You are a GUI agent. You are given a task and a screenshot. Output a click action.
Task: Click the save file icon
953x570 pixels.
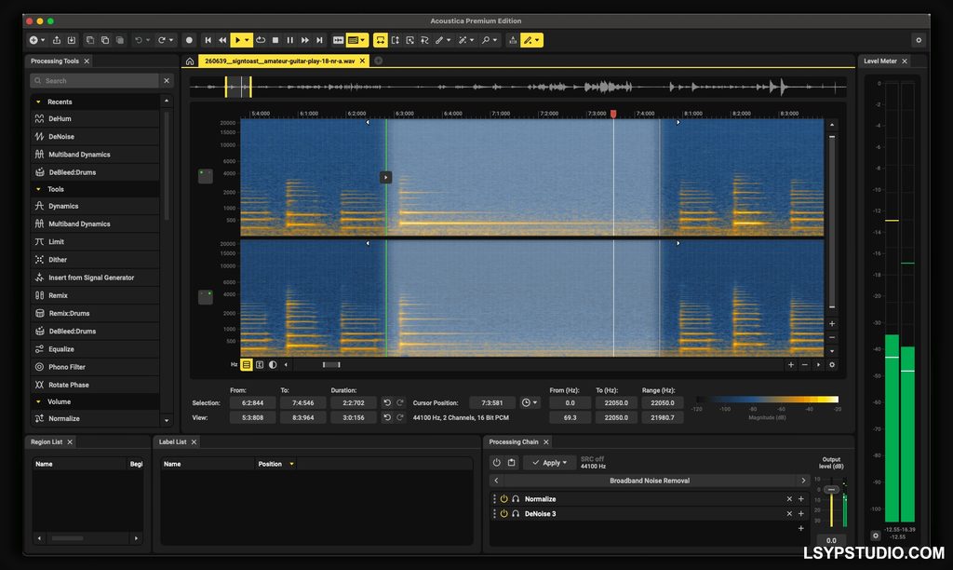click(72, 40)
